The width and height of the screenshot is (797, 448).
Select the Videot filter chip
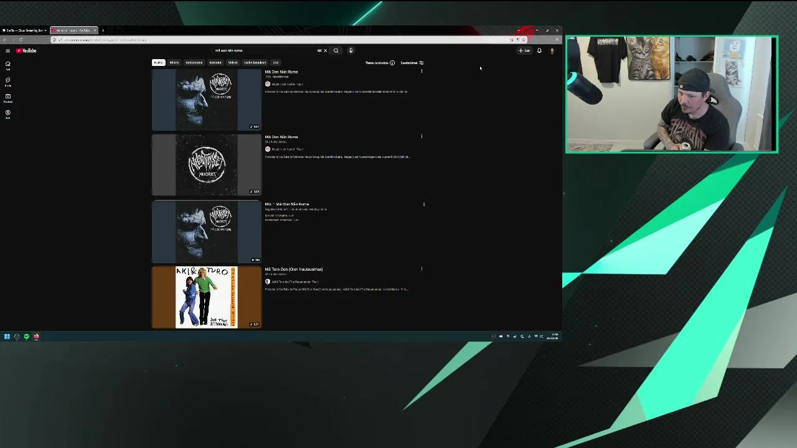pyautogui.click(x=233, y=62)
